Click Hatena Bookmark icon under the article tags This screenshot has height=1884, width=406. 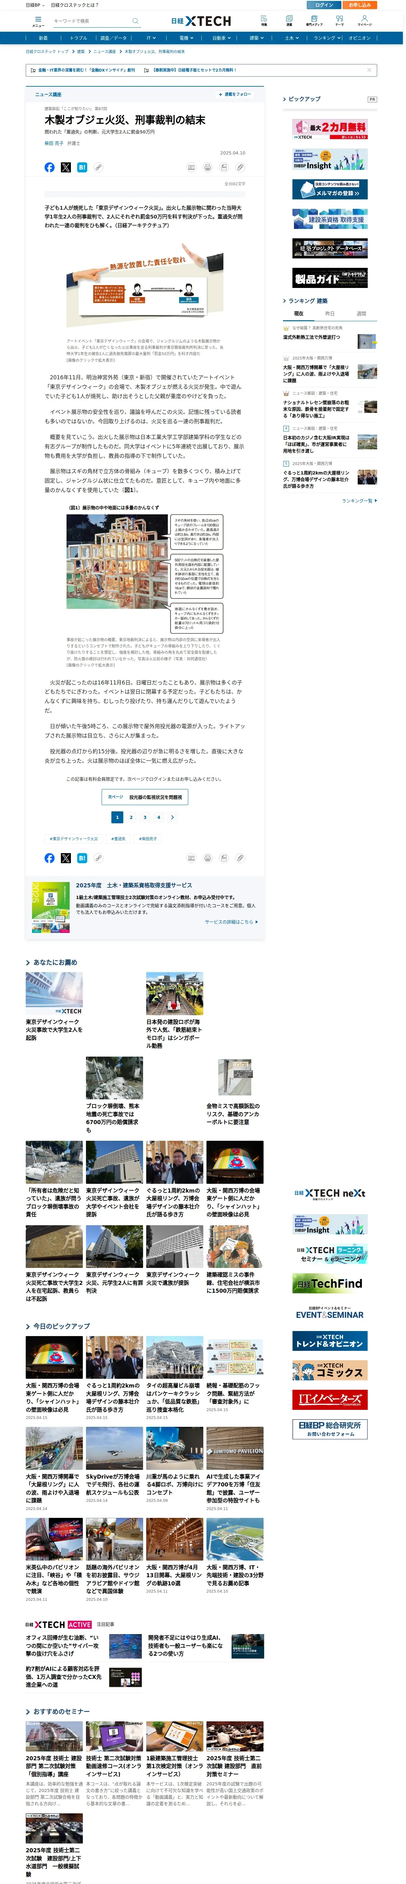coord(82,858)
